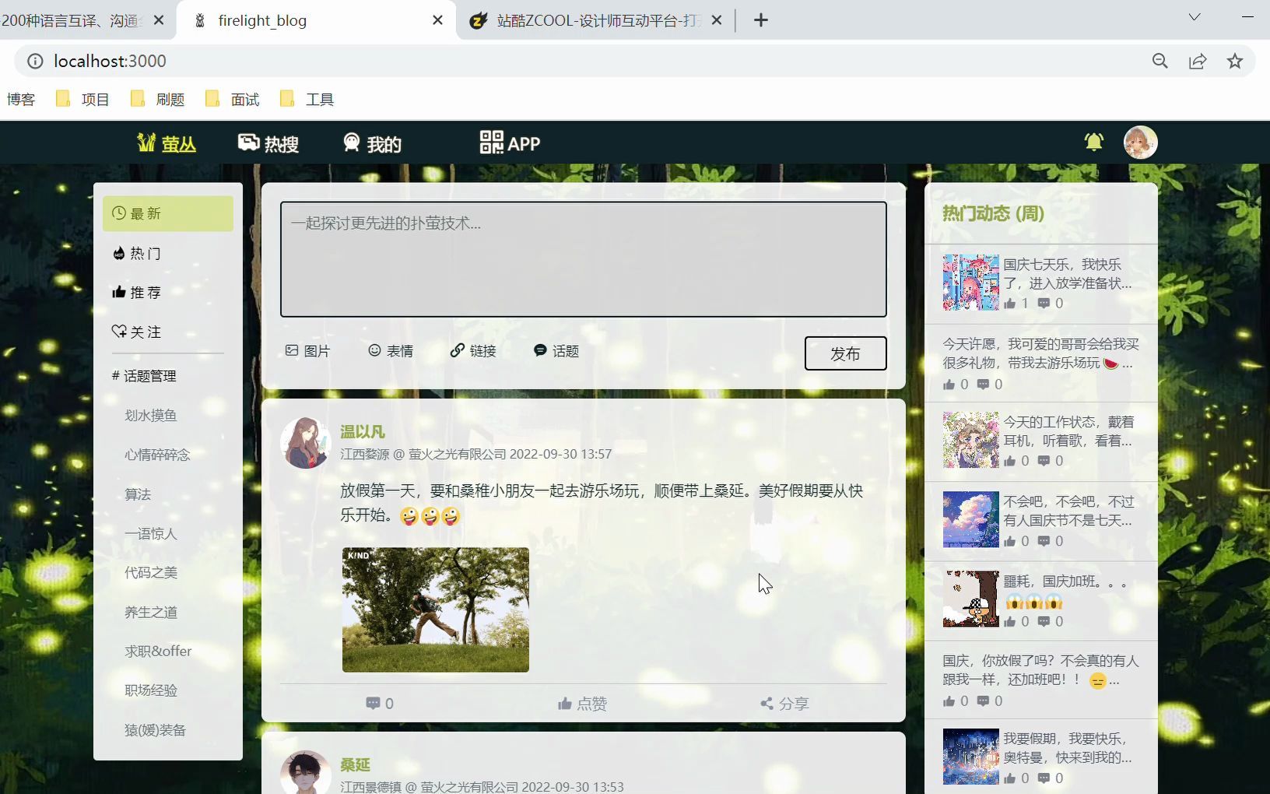
Task: Select the 关注 sidebar filter
Action: pos(168,332)
